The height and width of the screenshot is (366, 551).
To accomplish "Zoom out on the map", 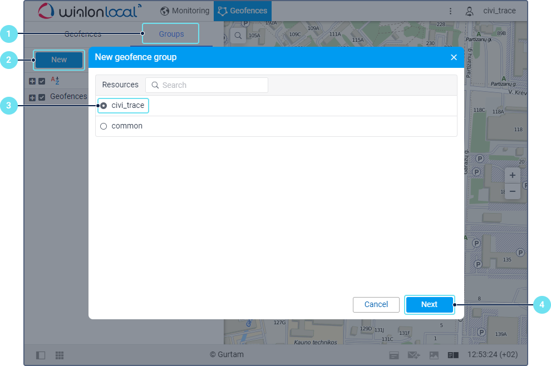I will (x=513, y=191).
